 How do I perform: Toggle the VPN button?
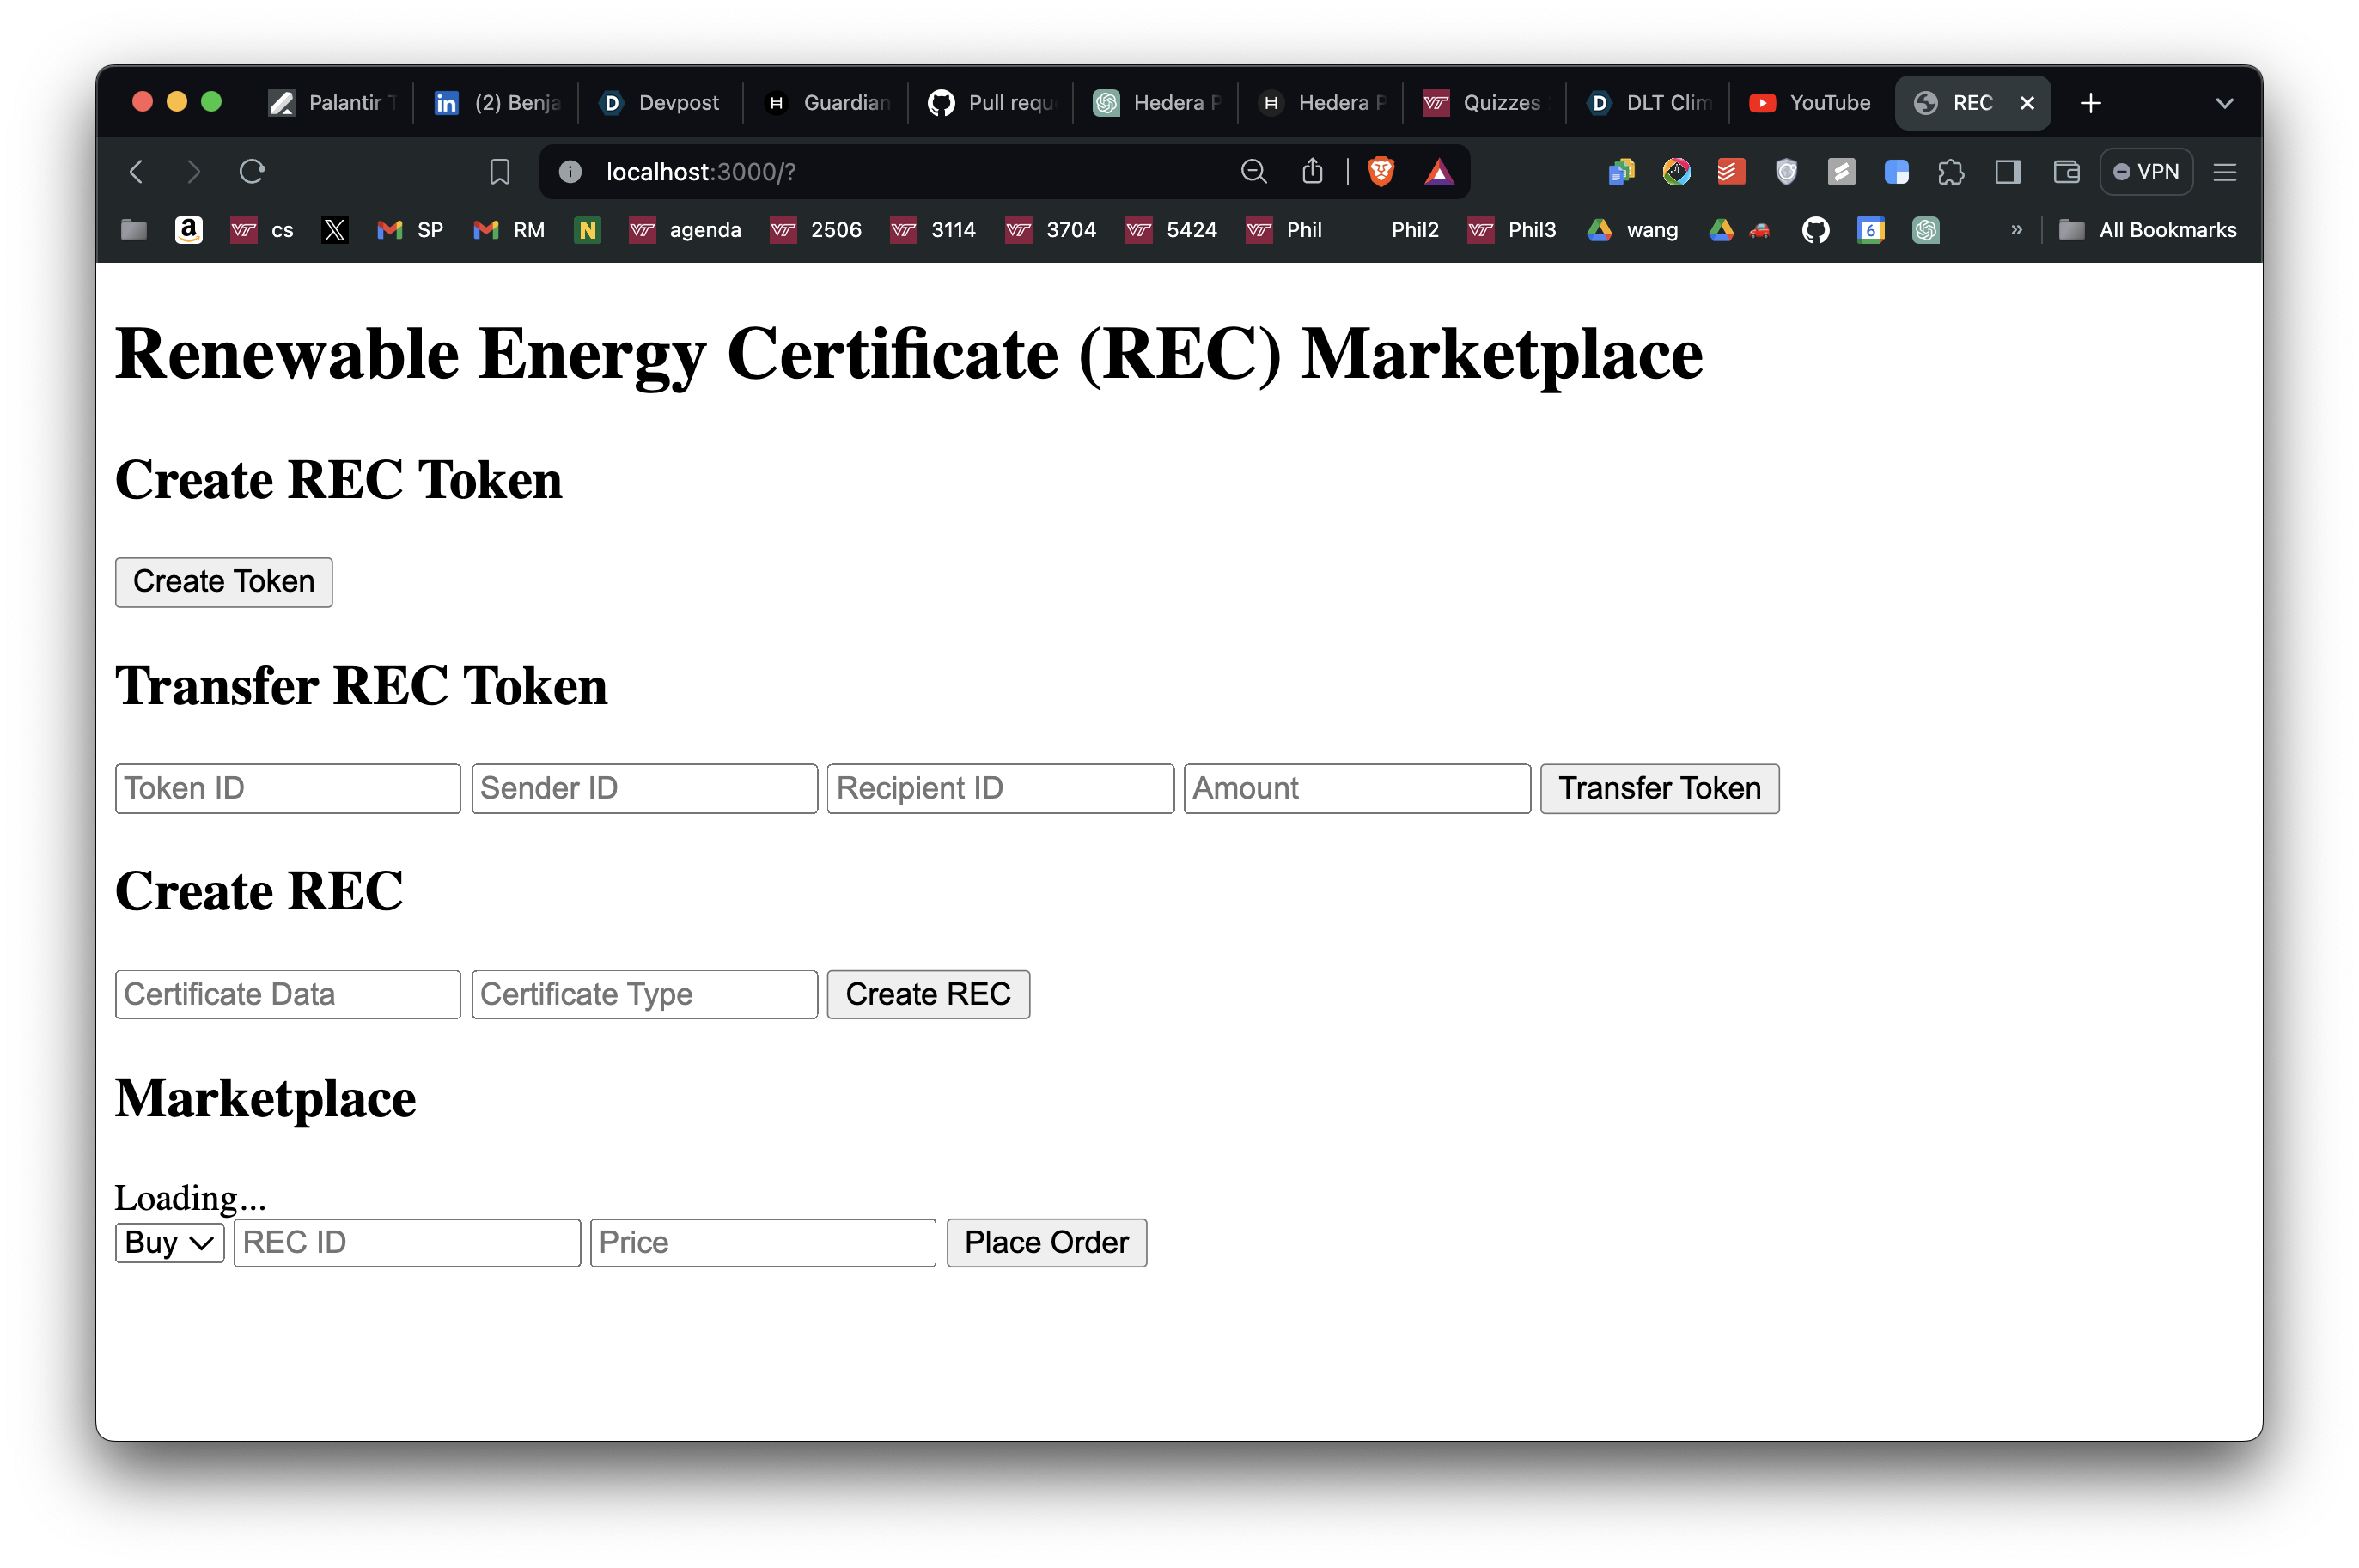coord(2146,172)
